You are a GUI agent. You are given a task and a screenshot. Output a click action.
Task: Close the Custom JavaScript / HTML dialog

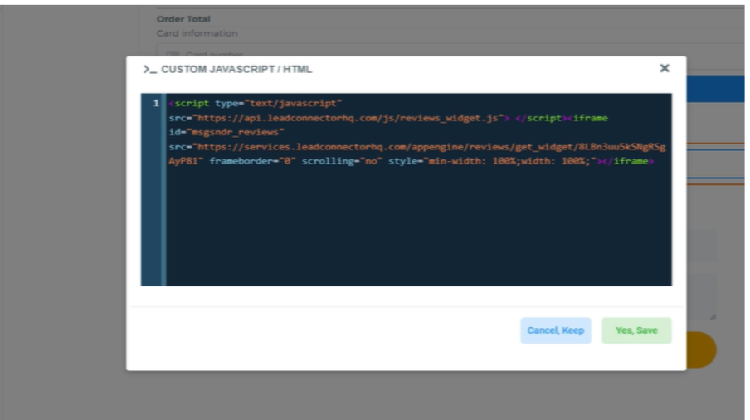click(664, 69)
